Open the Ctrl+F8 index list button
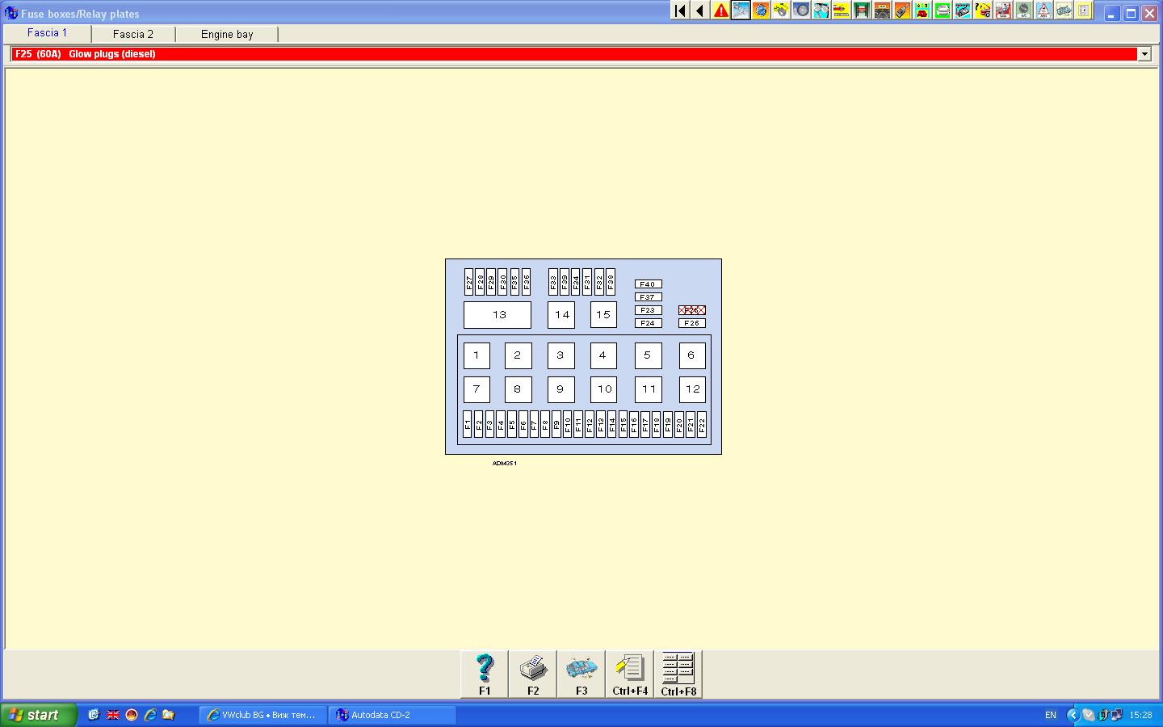 [678, 674]
